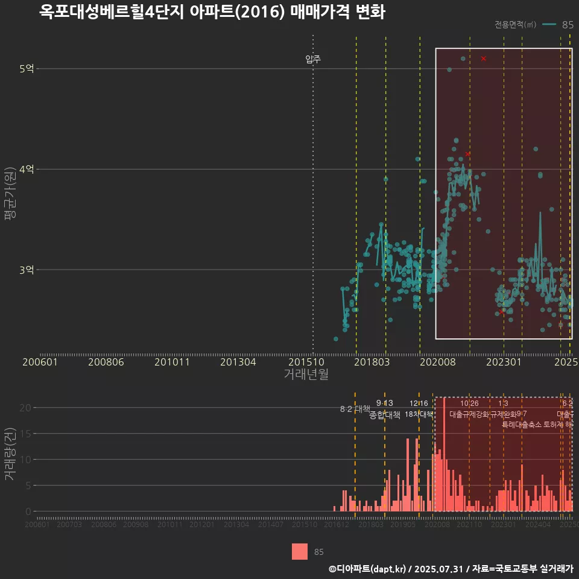The height and width of the screenshot is (579, 579).
Task: Click 200806 on the price chart axis
Action: point(106,362)
